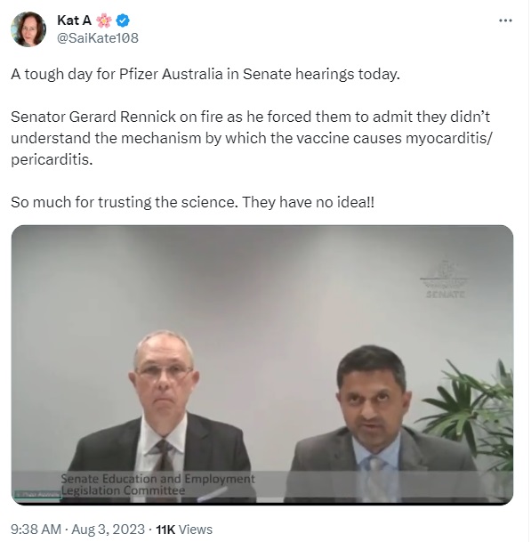Click the Aug 3, 2023 date

click(x=109, y=530)
